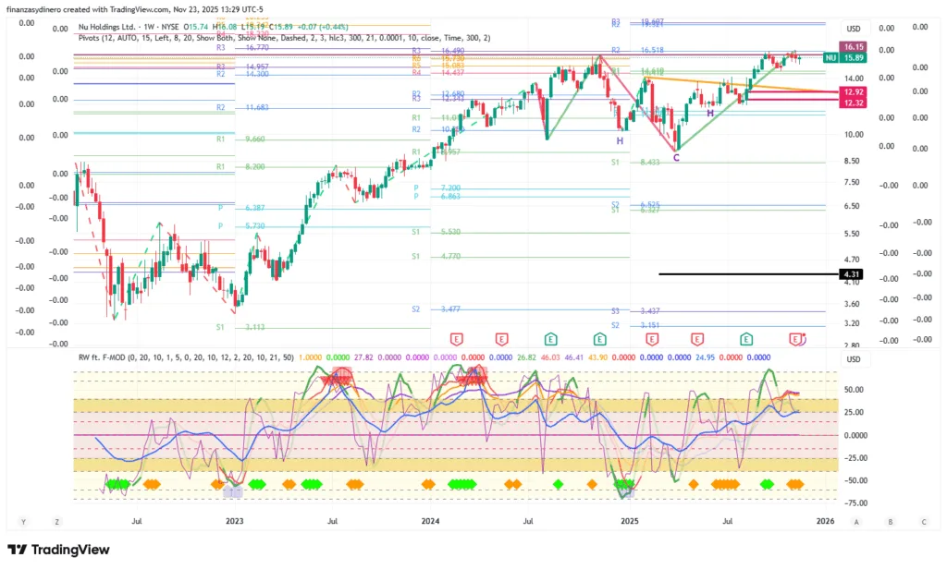
Task: Click the 16.15 price label on scale
Action: point(852,46)
